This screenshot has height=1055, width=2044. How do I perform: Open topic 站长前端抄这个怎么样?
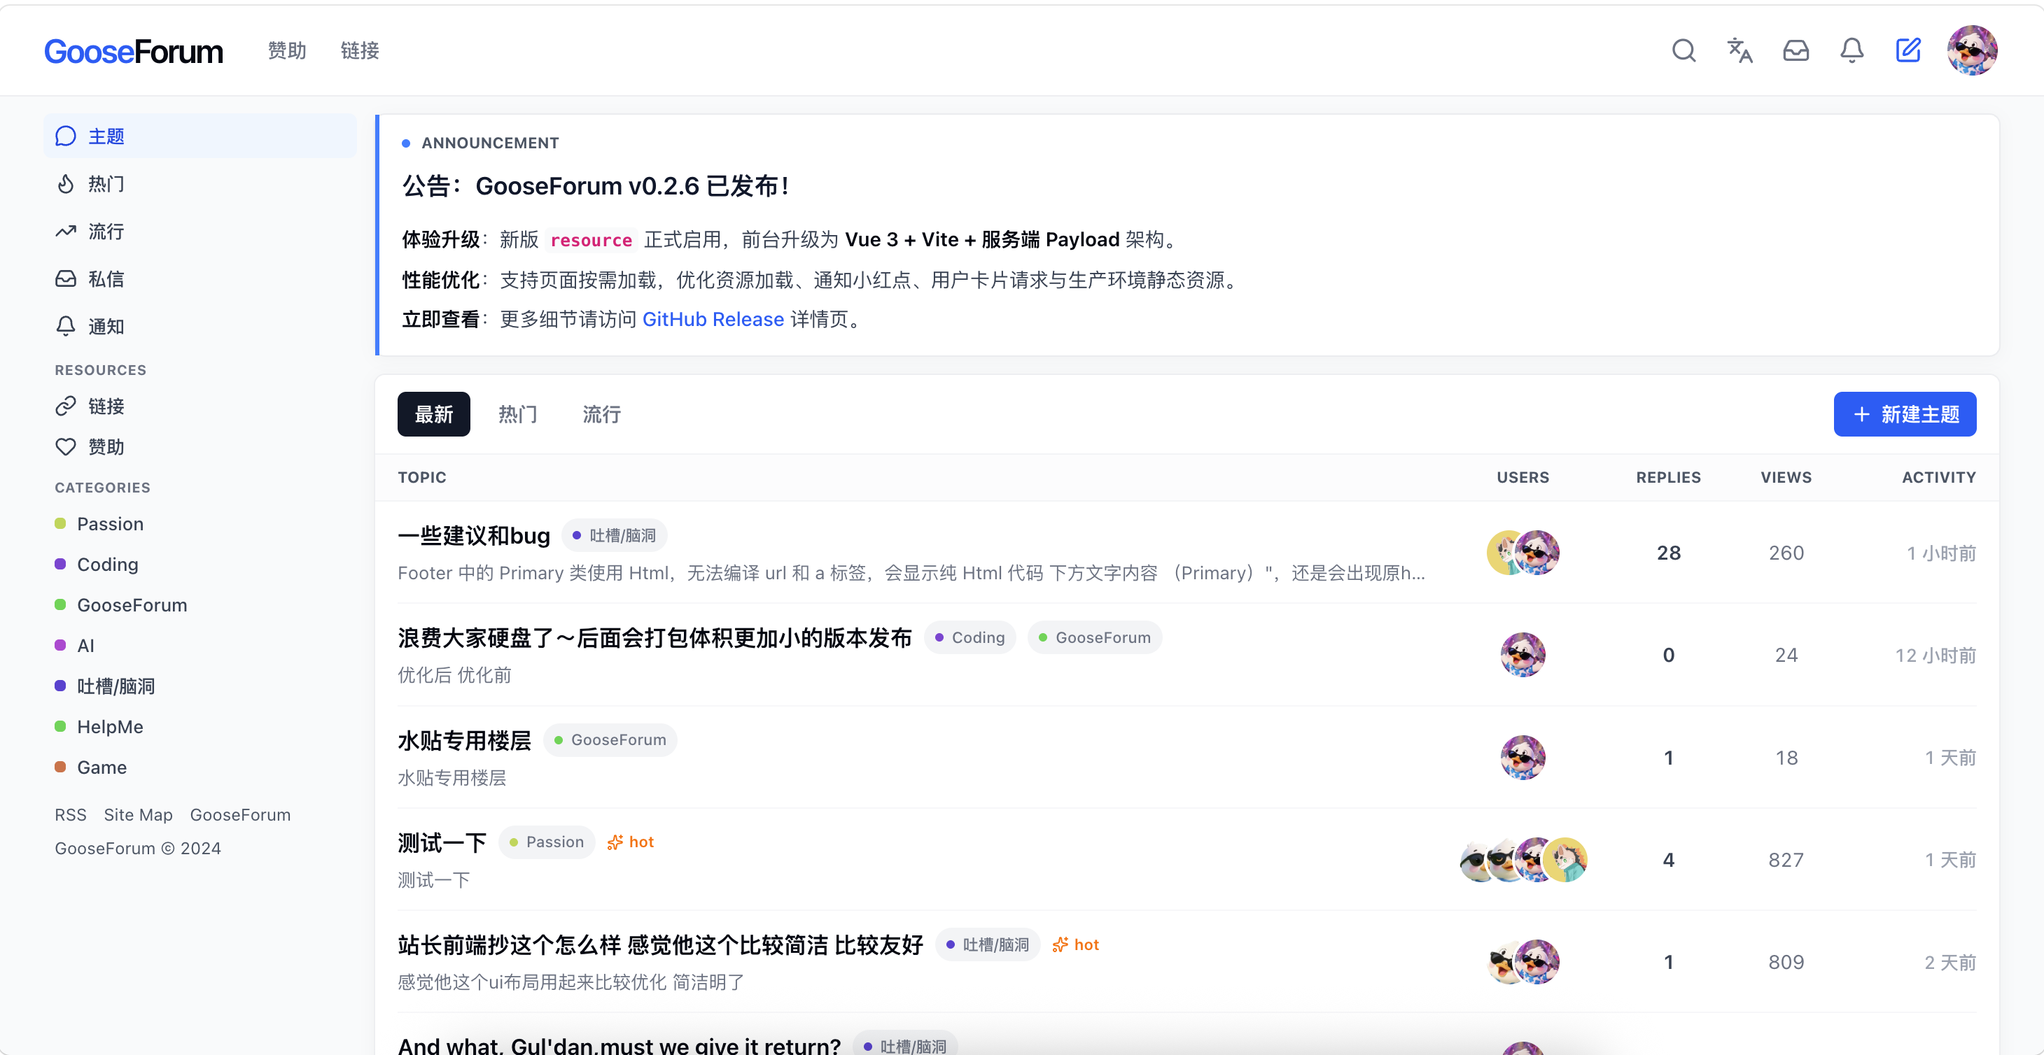[660, 944]
